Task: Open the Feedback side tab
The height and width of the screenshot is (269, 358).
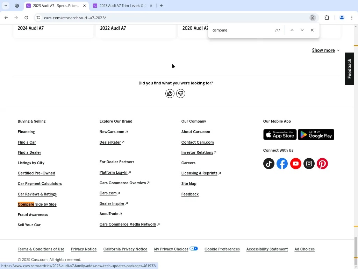Action: coord(349,69)
